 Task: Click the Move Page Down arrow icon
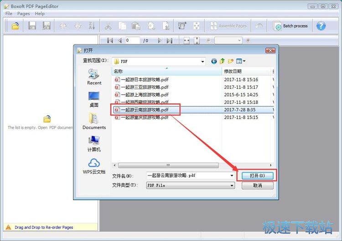pos(78,26)
